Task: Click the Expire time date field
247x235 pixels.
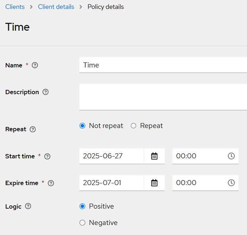Action: pyautogui.click(x=111, y=183)
